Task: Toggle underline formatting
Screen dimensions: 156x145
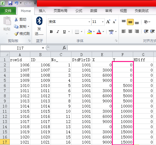Action: click(x=64, y=32)
